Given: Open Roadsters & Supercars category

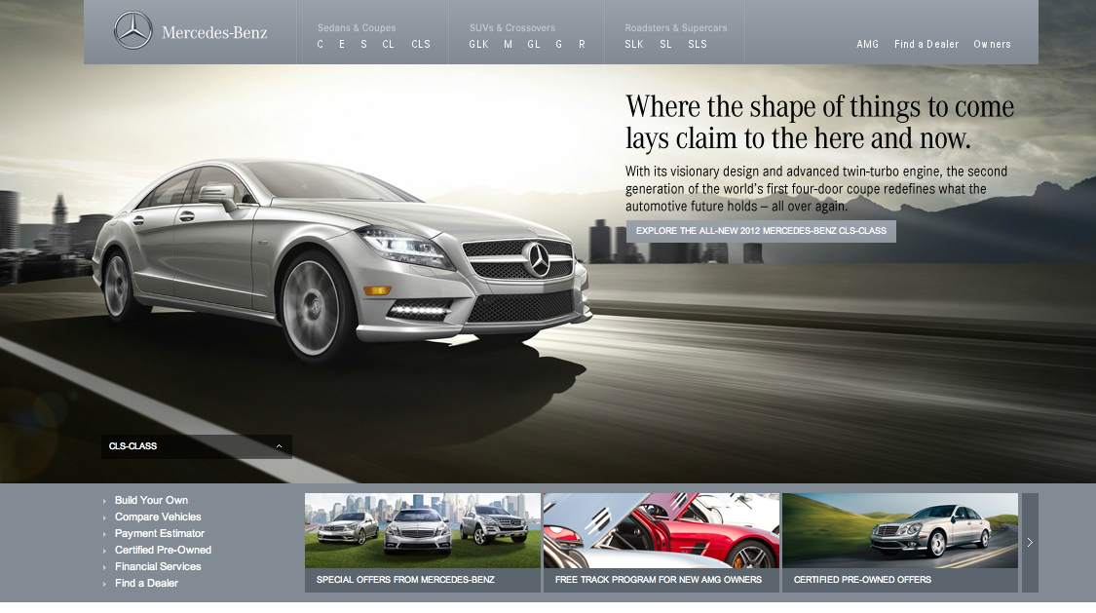Looking at the screenshot, I should 675,28.
